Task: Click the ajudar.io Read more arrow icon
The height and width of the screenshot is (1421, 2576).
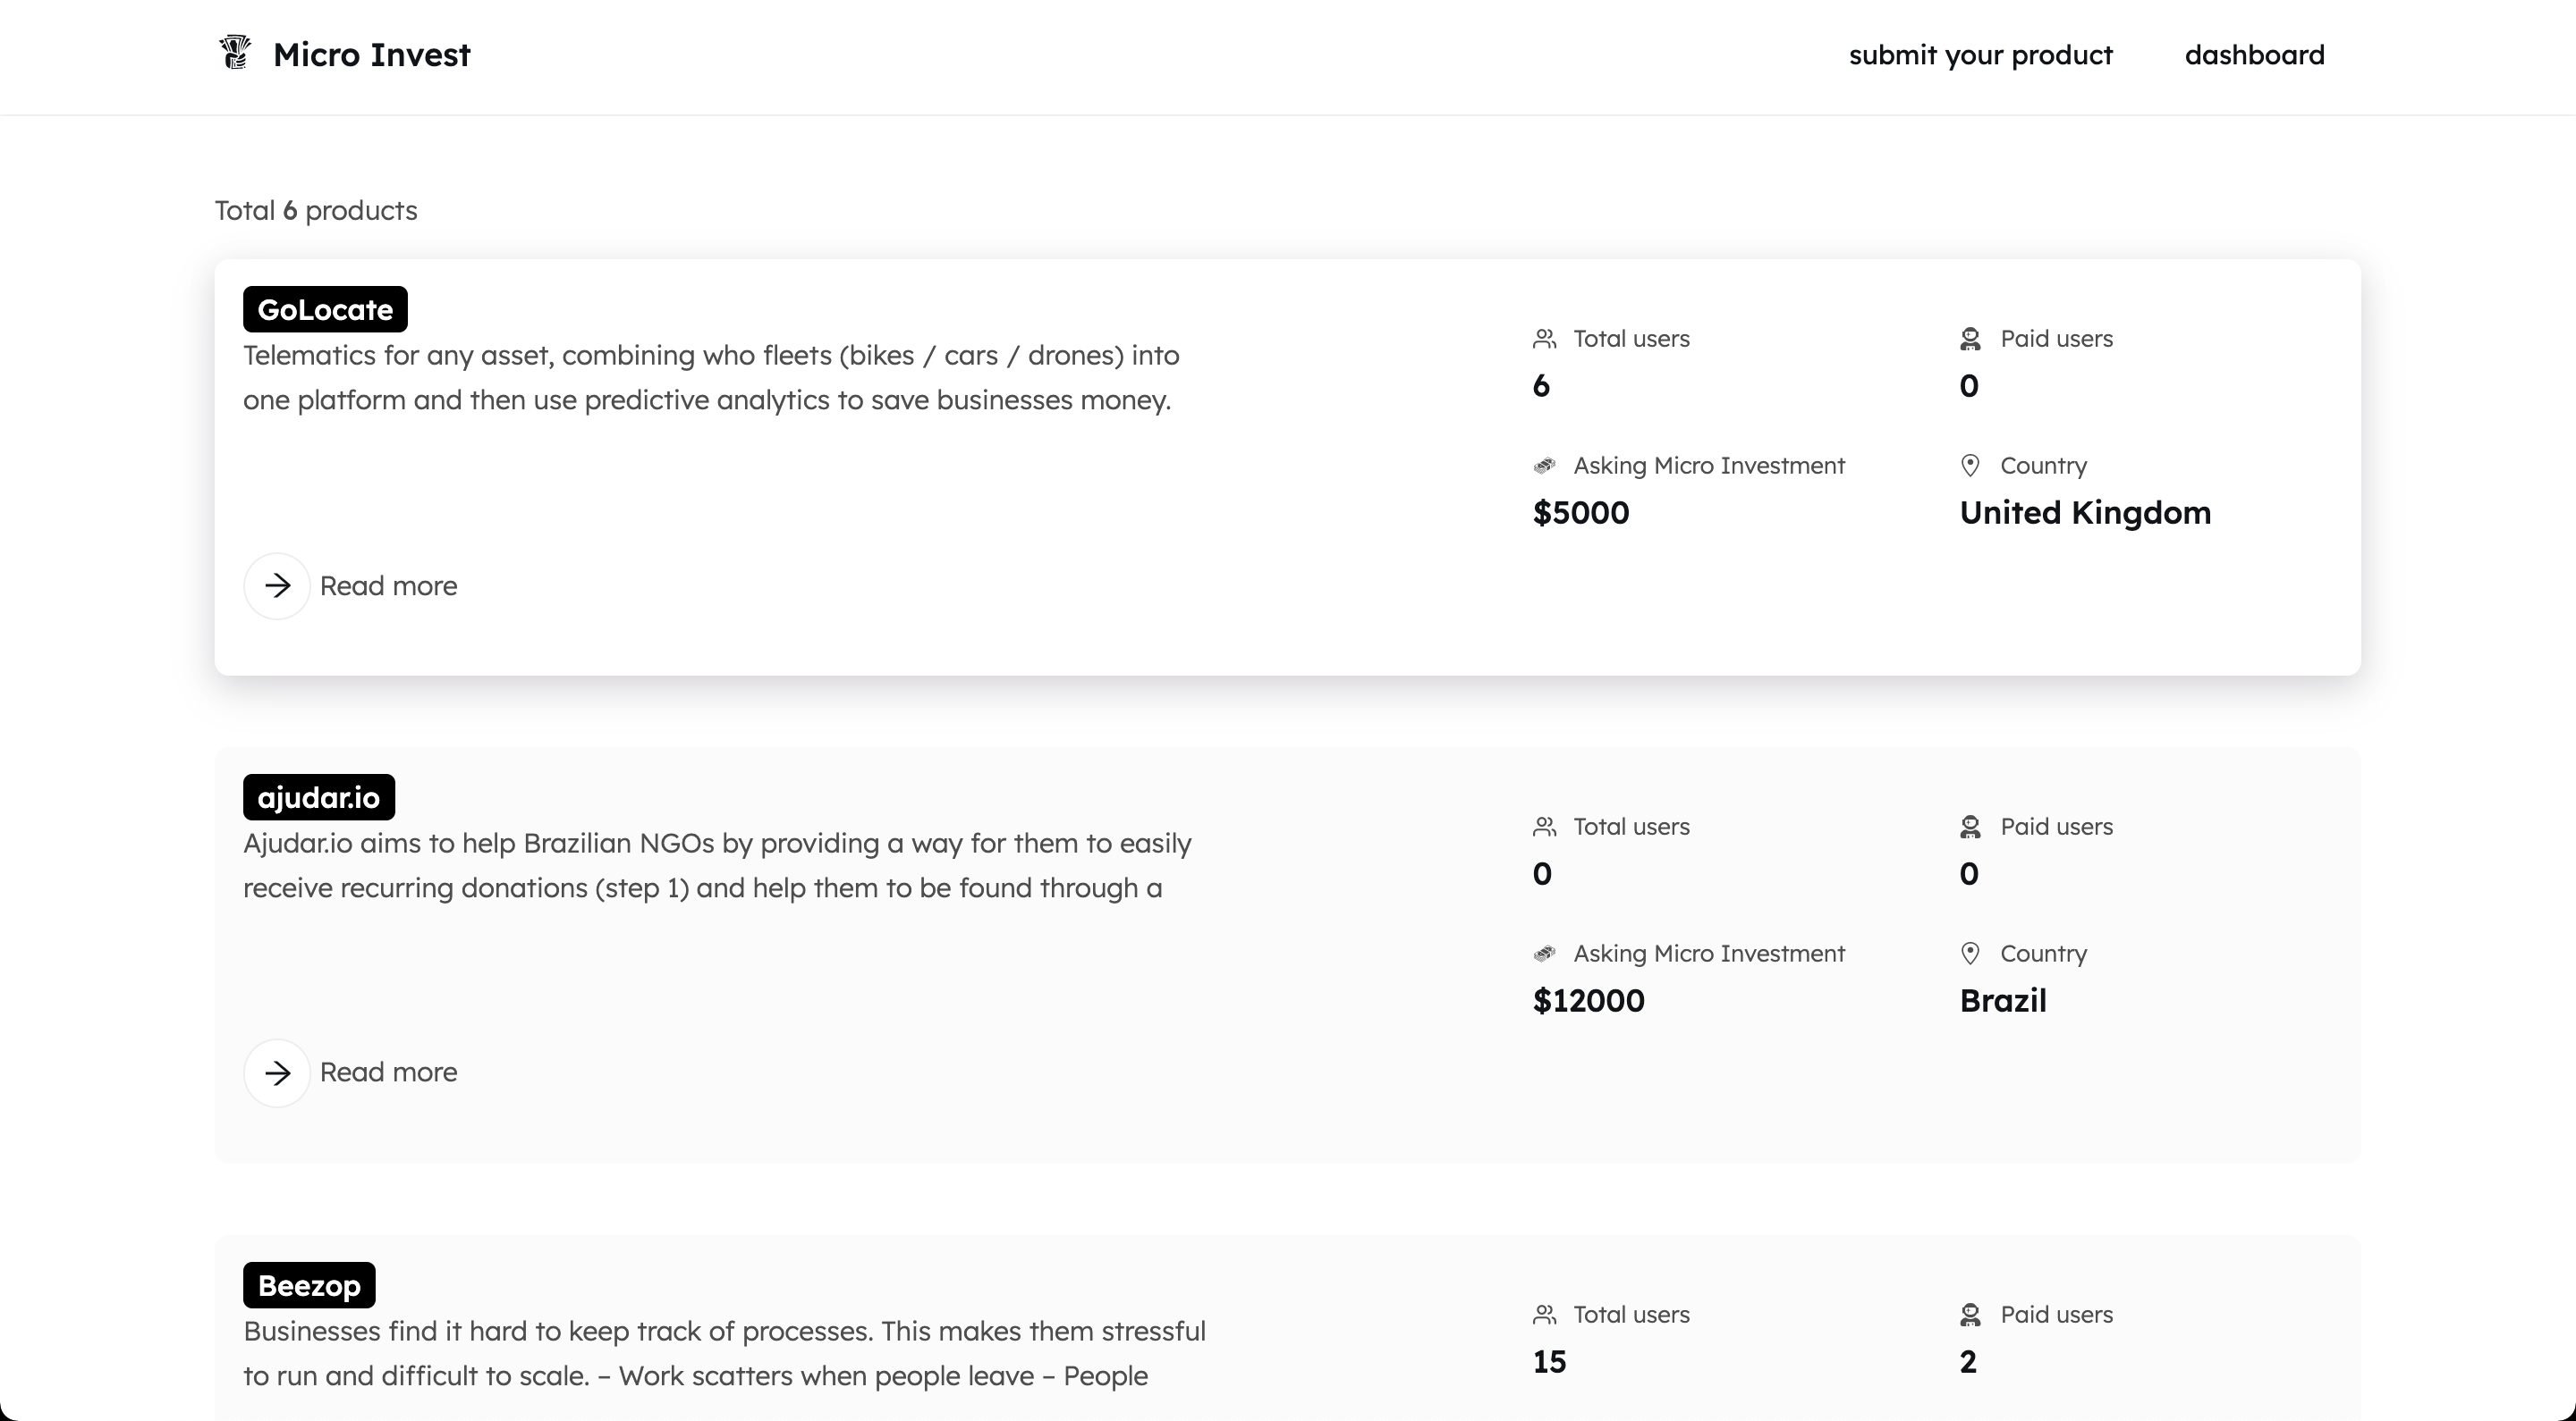Action: pyautogui.click(x=277, y=1072)
